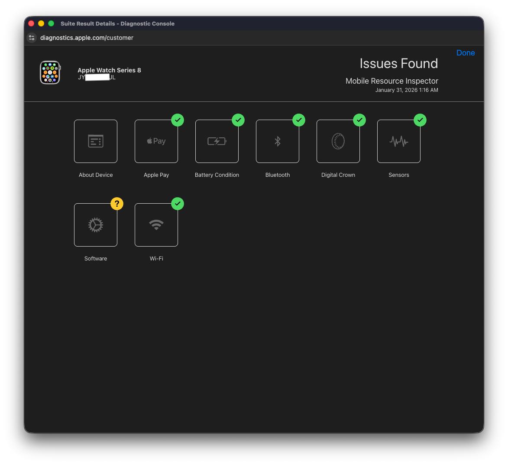Open the Wi-Fi test tile
This screenshot has height=465, width=508.
[x=156, y=225]
